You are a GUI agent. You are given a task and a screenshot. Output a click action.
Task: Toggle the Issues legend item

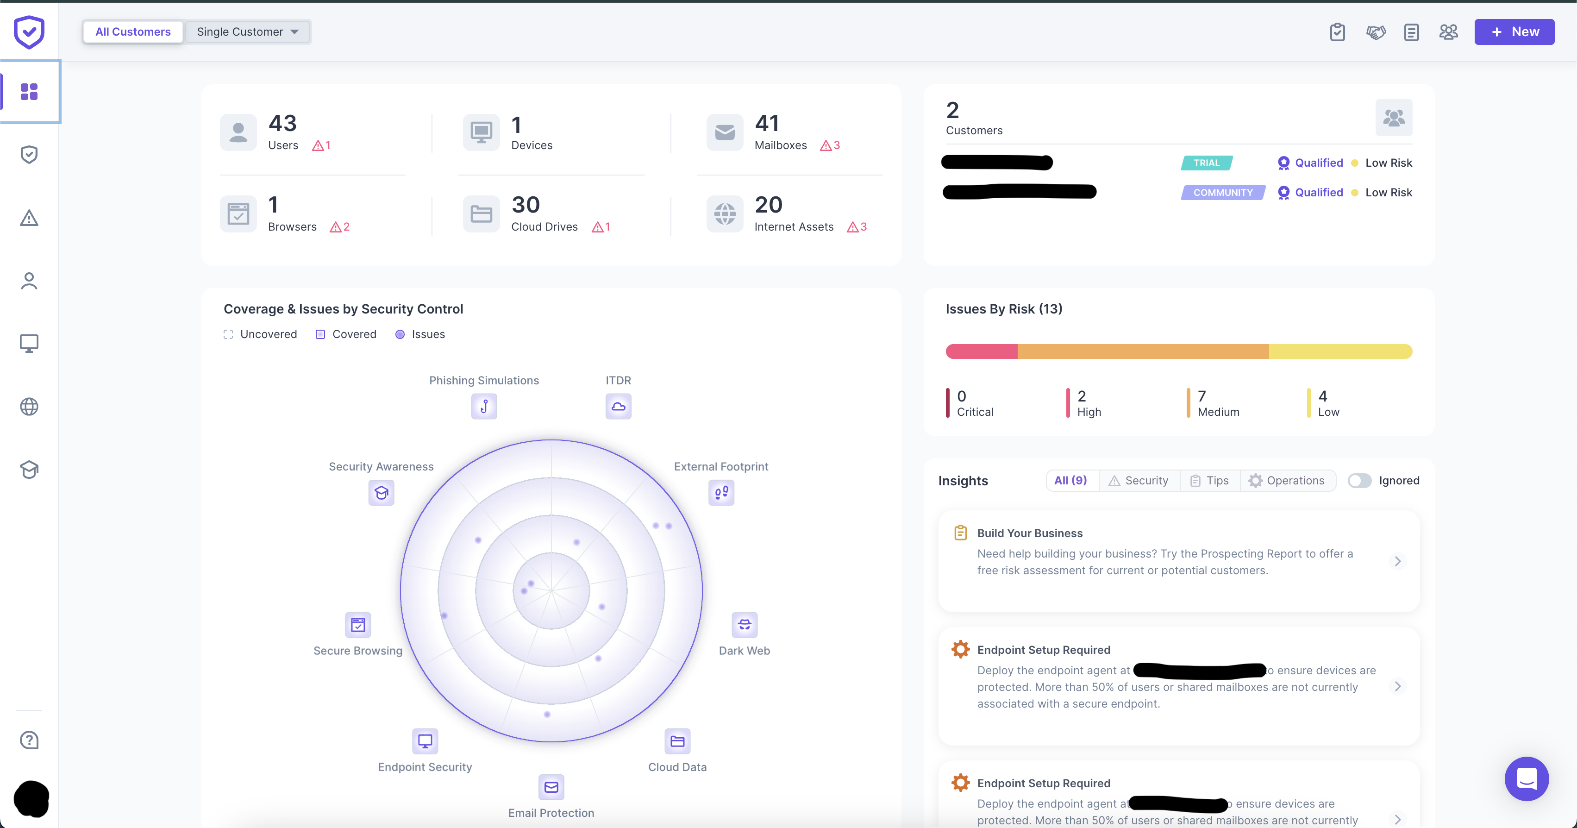[420, 334]
